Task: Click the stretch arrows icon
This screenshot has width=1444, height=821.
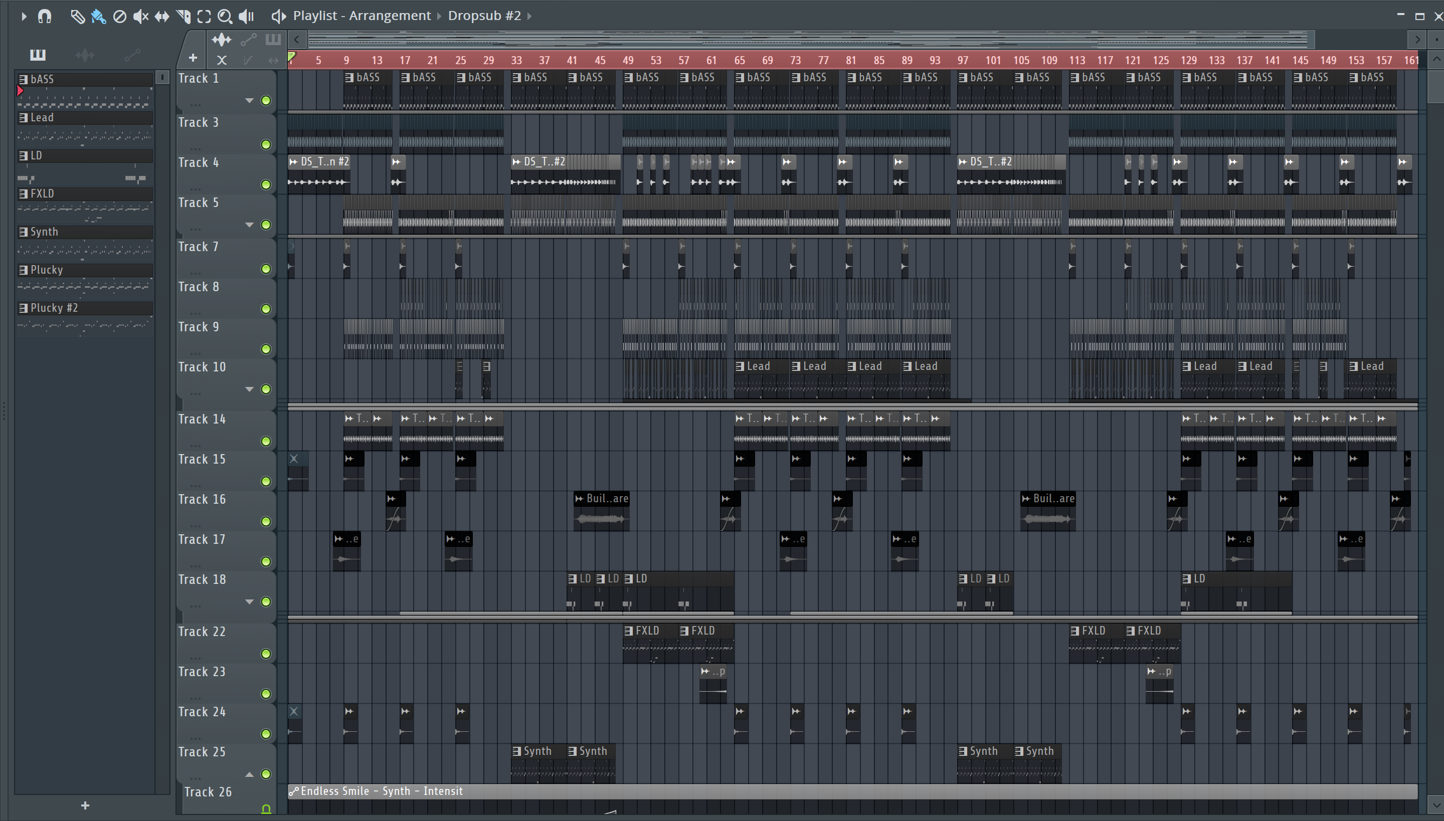Action: point(274,60)
